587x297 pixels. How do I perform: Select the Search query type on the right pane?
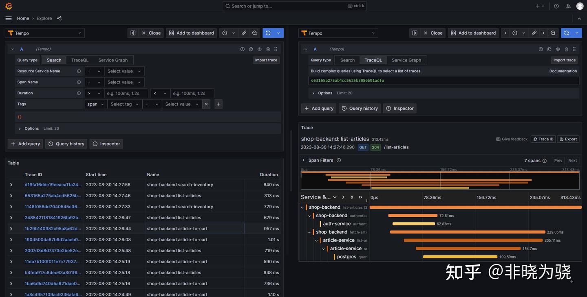(347, 60)
